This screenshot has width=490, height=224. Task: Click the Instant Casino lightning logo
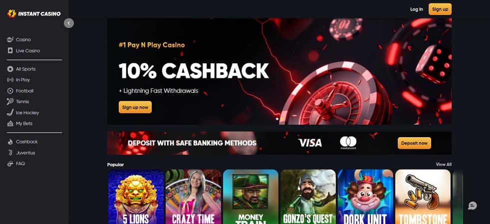coord(11,14)
